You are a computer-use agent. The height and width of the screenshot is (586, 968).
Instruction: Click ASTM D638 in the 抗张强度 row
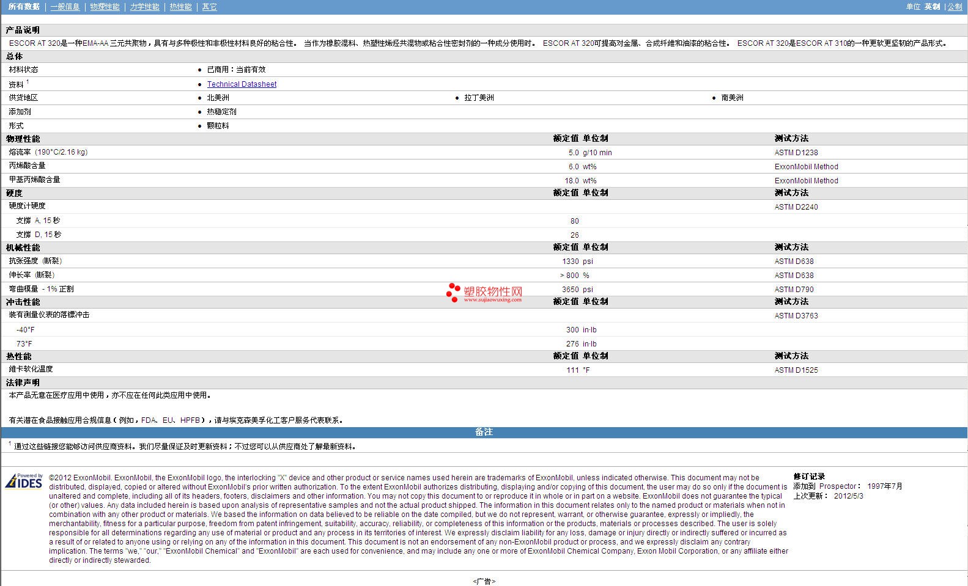(x=794, y=262)
